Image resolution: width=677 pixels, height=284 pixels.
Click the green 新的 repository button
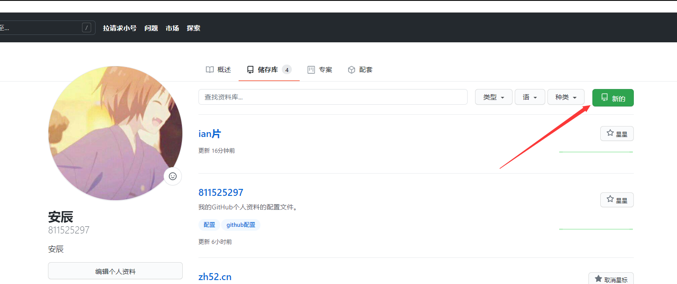(x=613, y=98)
